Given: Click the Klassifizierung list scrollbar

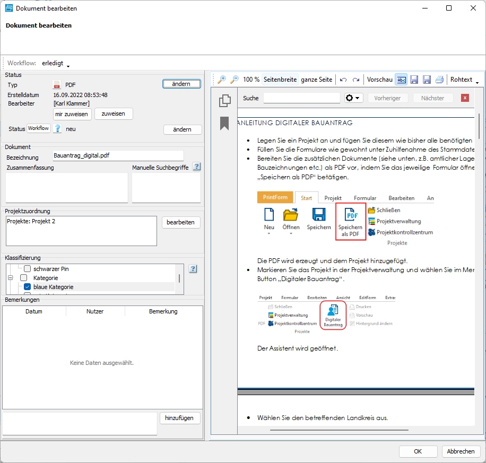Looking at the screenshot, I should [x=179, y=279].
